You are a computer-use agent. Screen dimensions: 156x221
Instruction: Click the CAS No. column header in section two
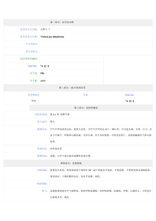pos(130,95)
